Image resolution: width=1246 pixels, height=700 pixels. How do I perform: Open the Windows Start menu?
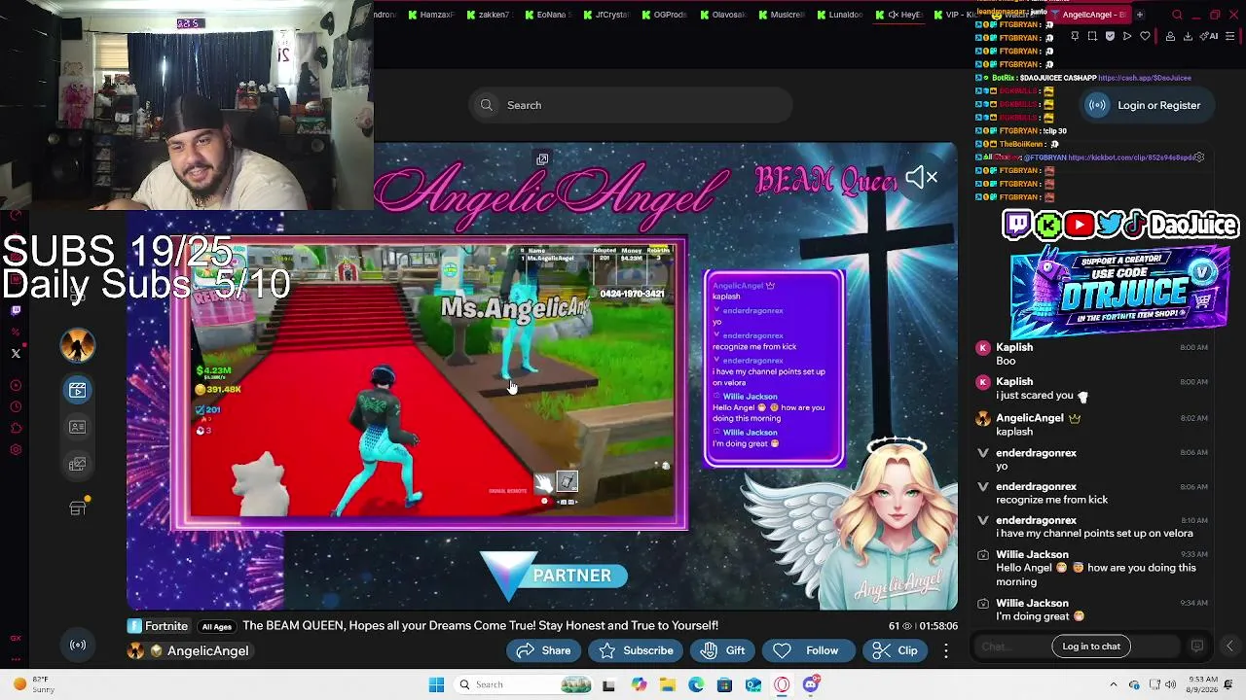tap(436, 684)
